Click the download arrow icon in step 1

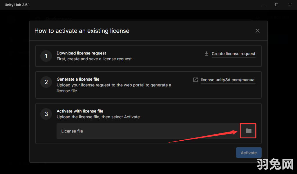pos(207,54)
